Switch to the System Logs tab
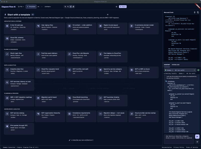Image resolution: width=201 pixels, height=149 pixels. [x=175, y=65]
